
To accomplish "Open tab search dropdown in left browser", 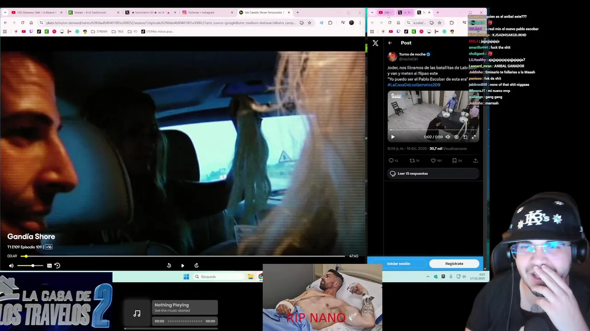I will click(x=5, y=12).
